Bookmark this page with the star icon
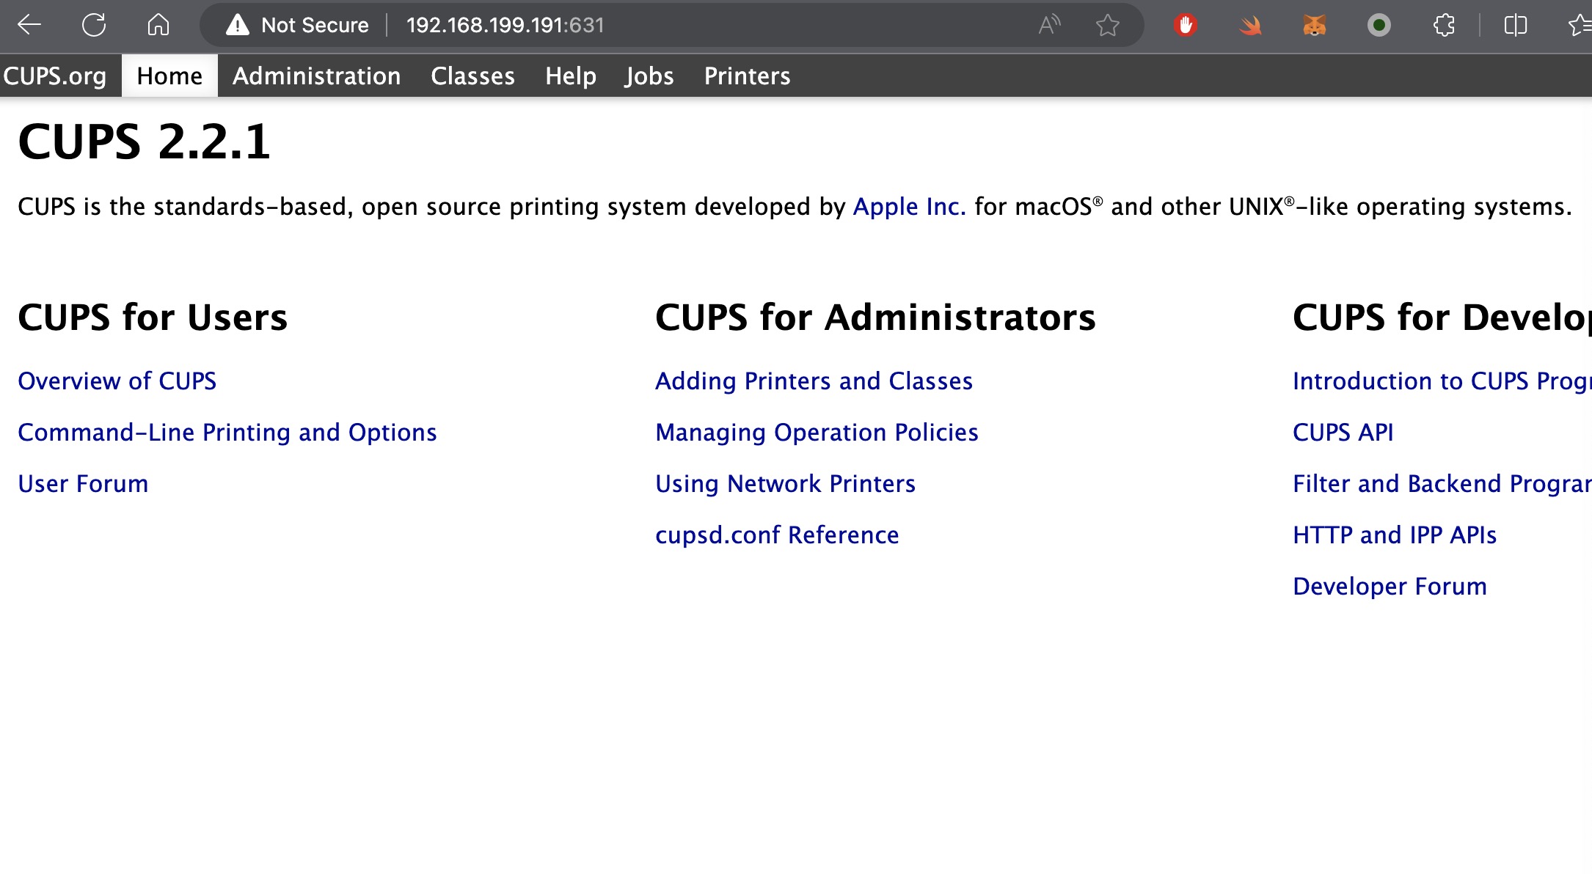Screen dimensions: 1592x874 (x=1107, y=25)
